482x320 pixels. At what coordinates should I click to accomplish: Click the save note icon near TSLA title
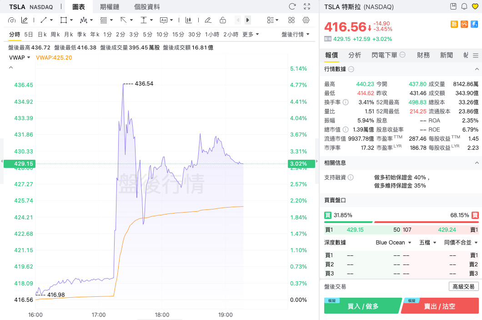(x=453, y=6)
